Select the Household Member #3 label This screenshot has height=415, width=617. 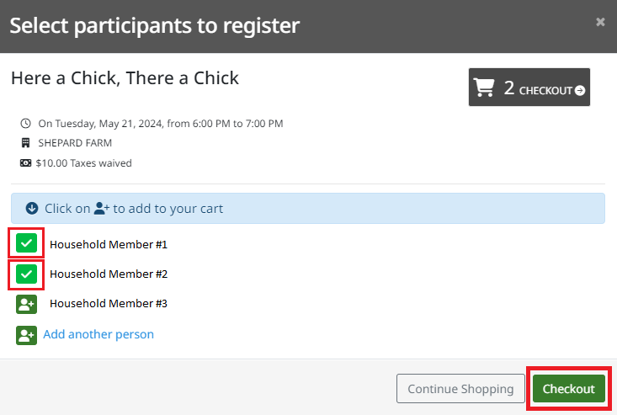(109, 303)
